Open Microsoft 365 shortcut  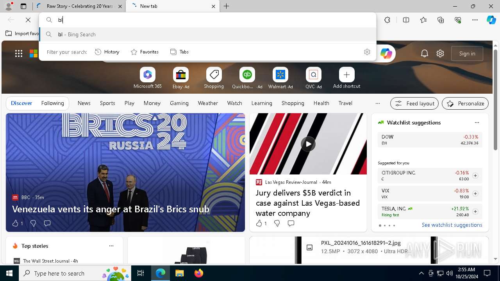pyautogui.click(x=147, y=78)
